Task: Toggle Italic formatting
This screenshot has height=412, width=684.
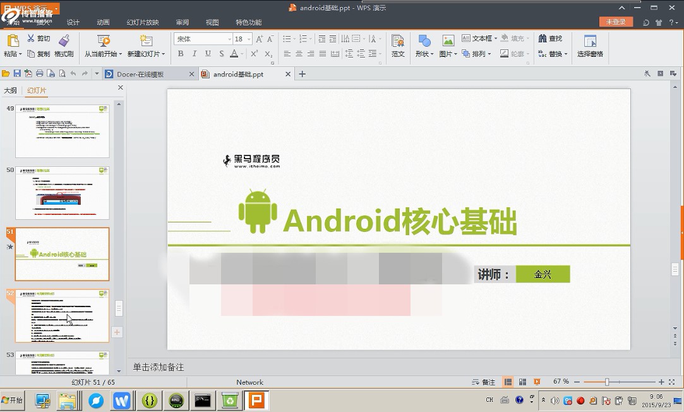Action: tap(194, 54)
